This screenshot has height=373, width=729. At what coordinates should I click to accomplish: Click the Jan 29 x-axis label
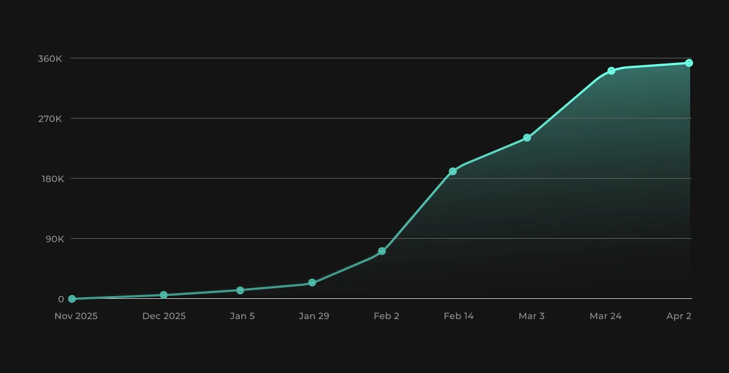314,316
